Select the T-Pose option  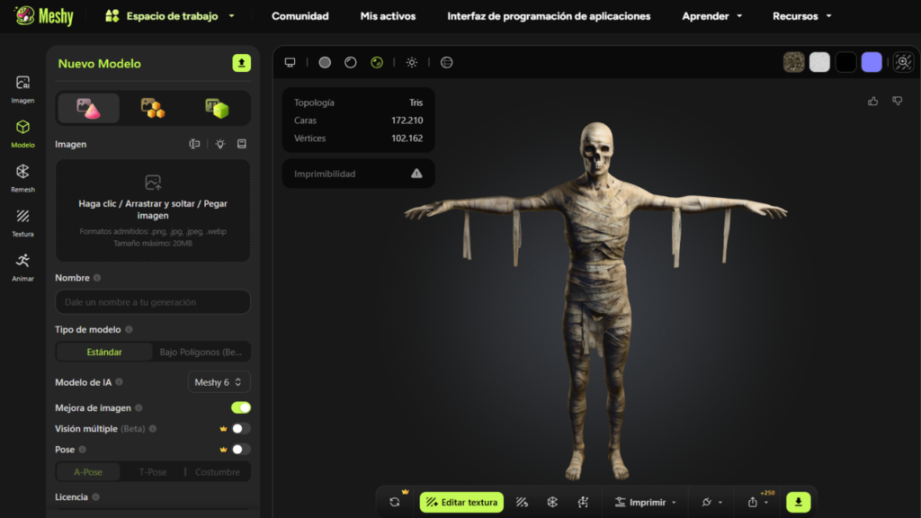(153, 471)
